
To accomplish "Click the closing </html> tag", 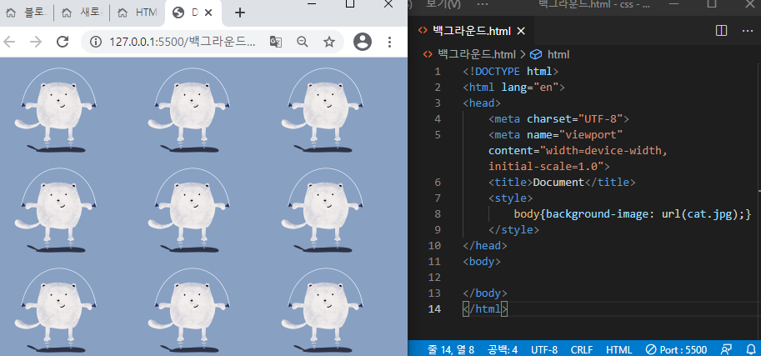I will (485, 308).
